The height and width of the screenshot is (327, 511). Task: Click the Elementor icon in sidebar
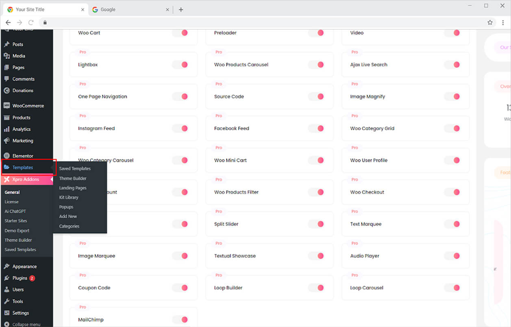coord(7,156)
